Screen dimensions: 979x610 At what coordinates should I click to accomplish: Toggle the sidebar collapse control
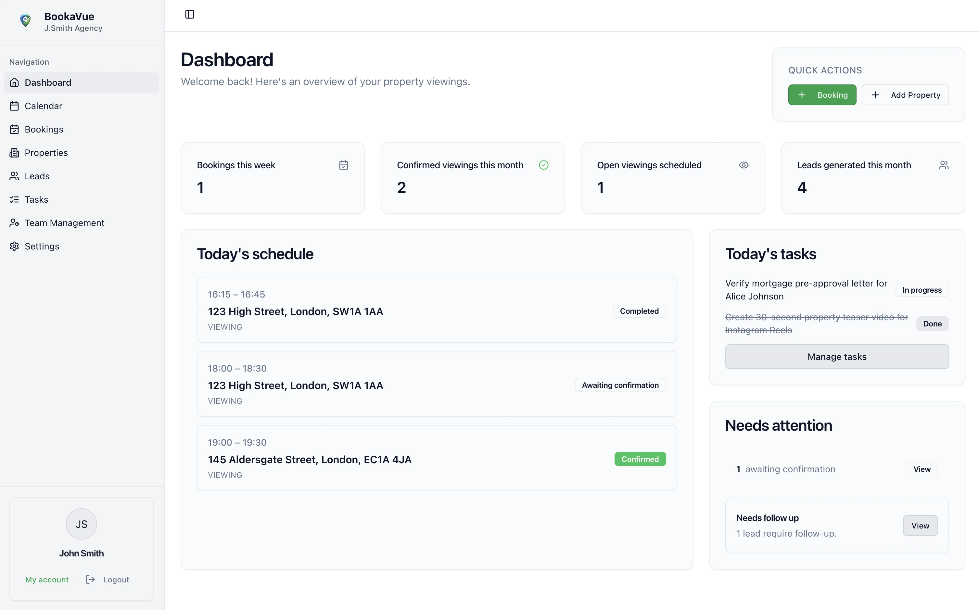189,14
